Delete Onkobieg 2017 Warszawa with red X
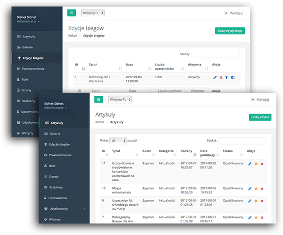This screenshot has width=283, height=235. point(221,78)
